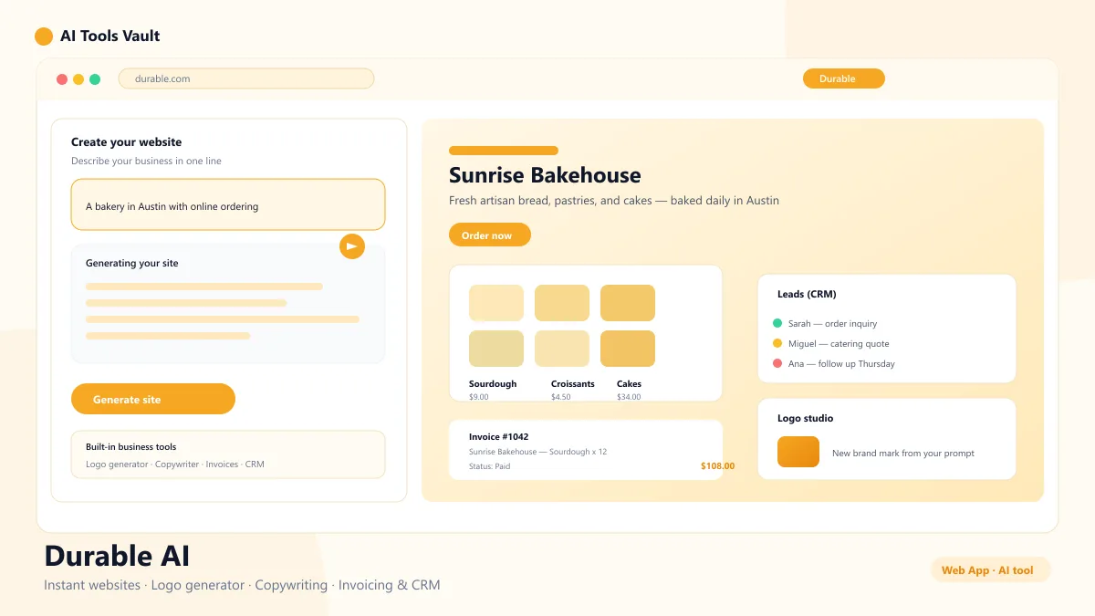Screen dimensions: 1095x616
Task: Click the Sunrise Bakehouse — Sourdough x 12 line
Action: click(537, 452)
